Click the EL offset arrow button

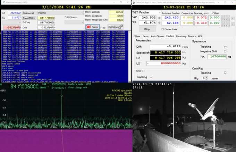233,24
